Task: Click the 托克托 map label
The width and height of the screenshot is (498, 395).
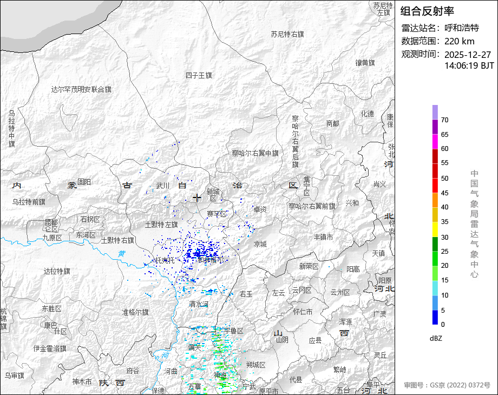Action: pos(165,260)
